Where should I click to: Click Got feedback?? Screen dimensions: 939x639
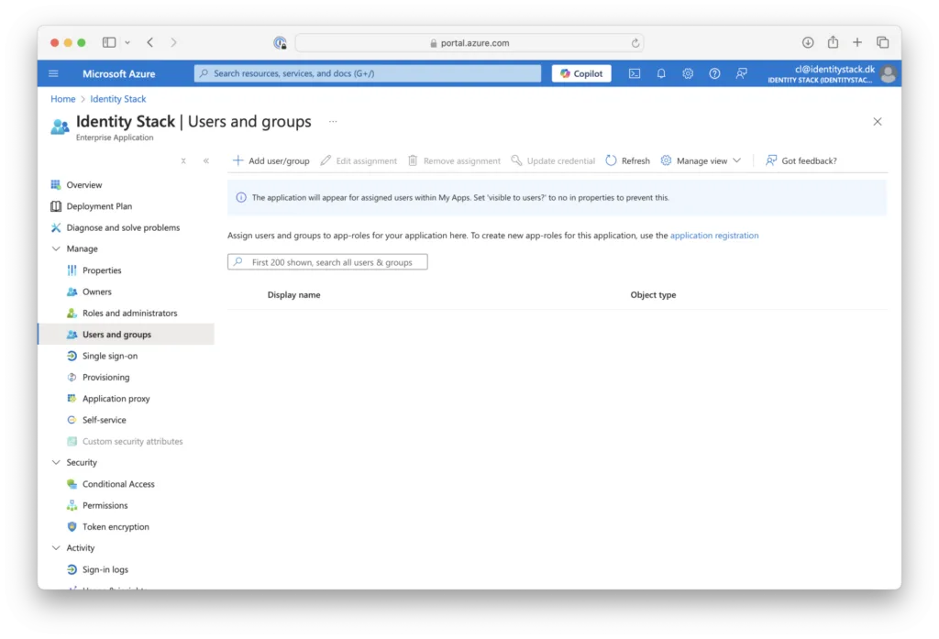(801, 160)
